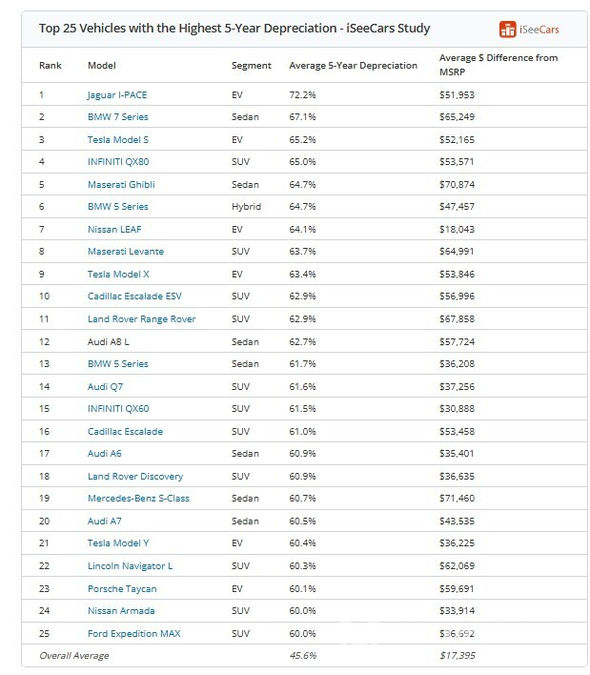
Task: Open the Tesla Model X link
Action: point(118,275)
